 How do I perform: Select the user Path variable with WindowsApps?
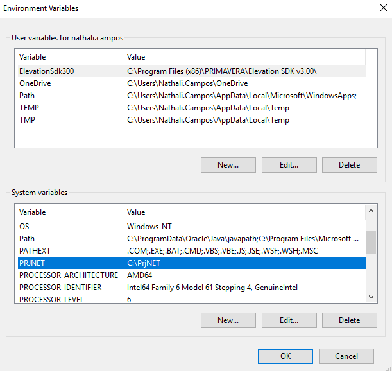pos(192,96)
